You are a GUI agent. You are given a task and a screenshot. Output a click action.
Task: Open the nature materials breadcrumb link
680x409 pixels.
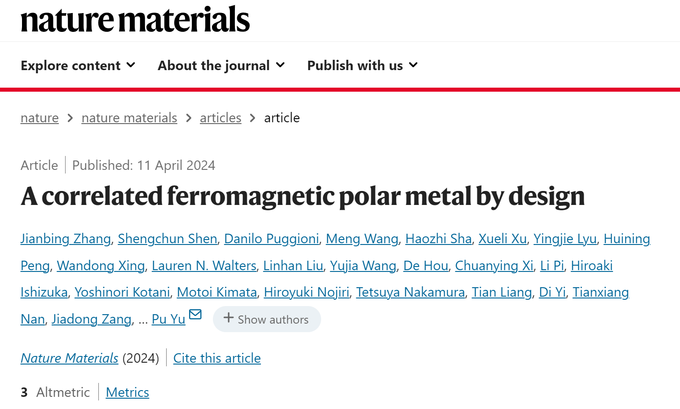point(129,118)
